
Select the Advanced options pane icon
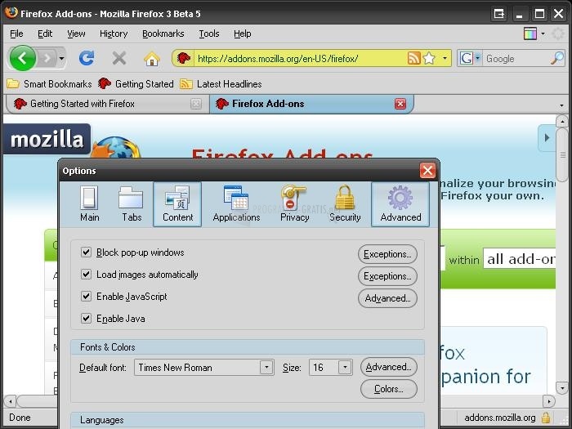pos(400,204)
